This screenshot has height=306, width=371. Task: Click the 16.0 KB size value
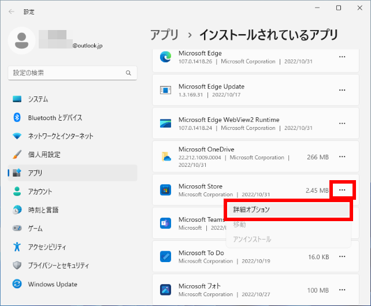pyautogui.click(x=319, y=257)
